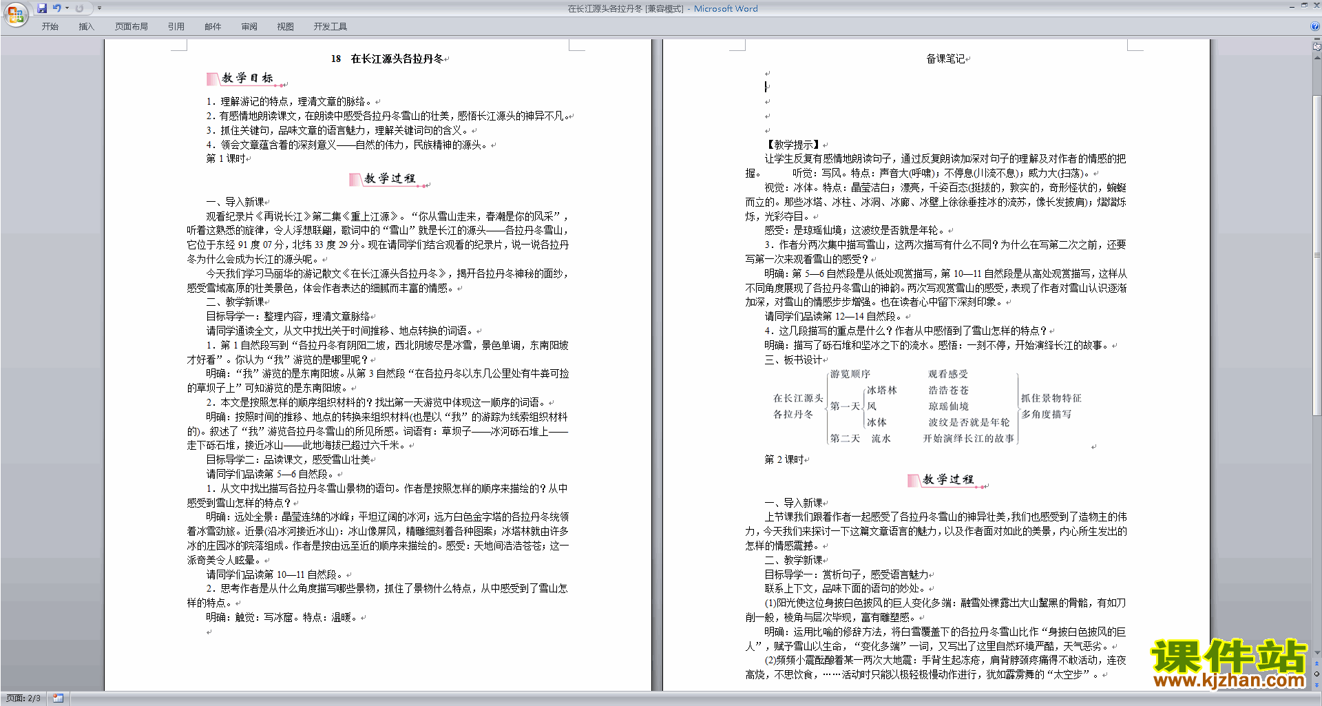This screenshot has width=1322, height=706.
Task: Jump to previous page using double-up arrow
Action: [x=1317, y=663]
